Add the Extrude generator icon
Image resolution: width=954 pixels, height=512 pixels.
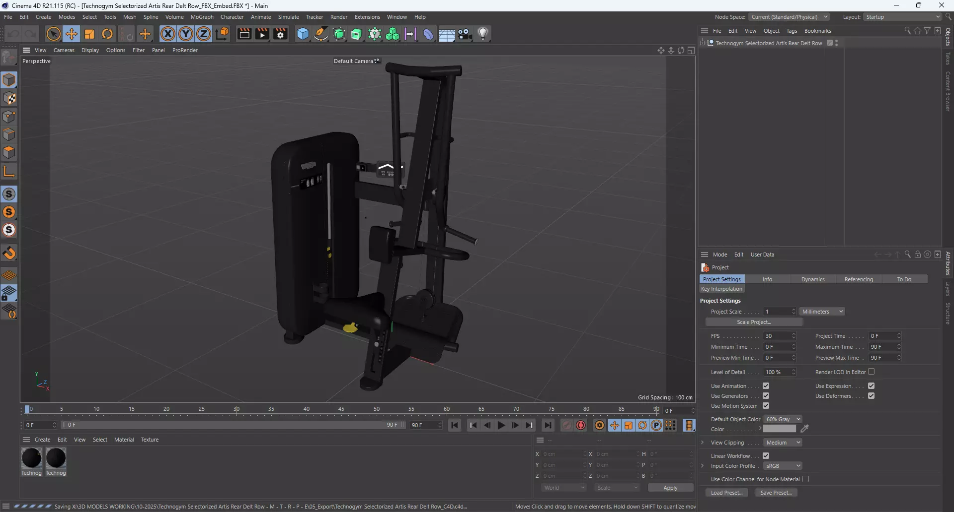tap(357, 34)
